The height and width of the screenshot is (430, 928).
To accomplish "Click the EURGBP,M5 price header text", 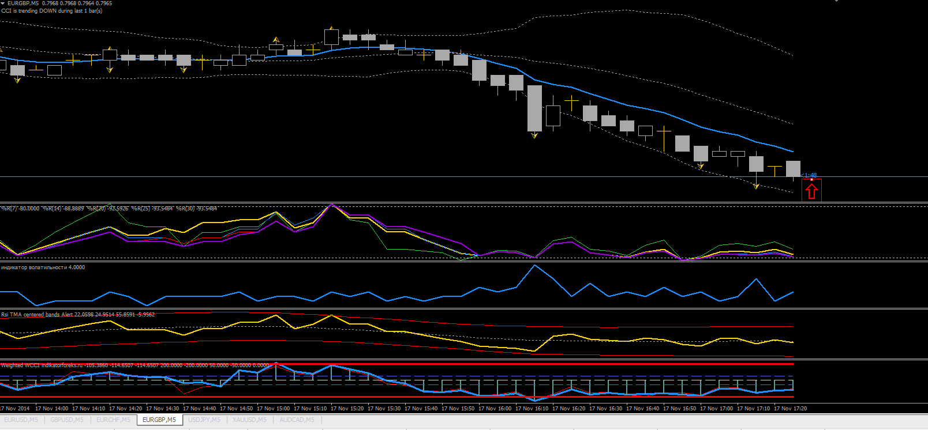I will click(60, 3).
